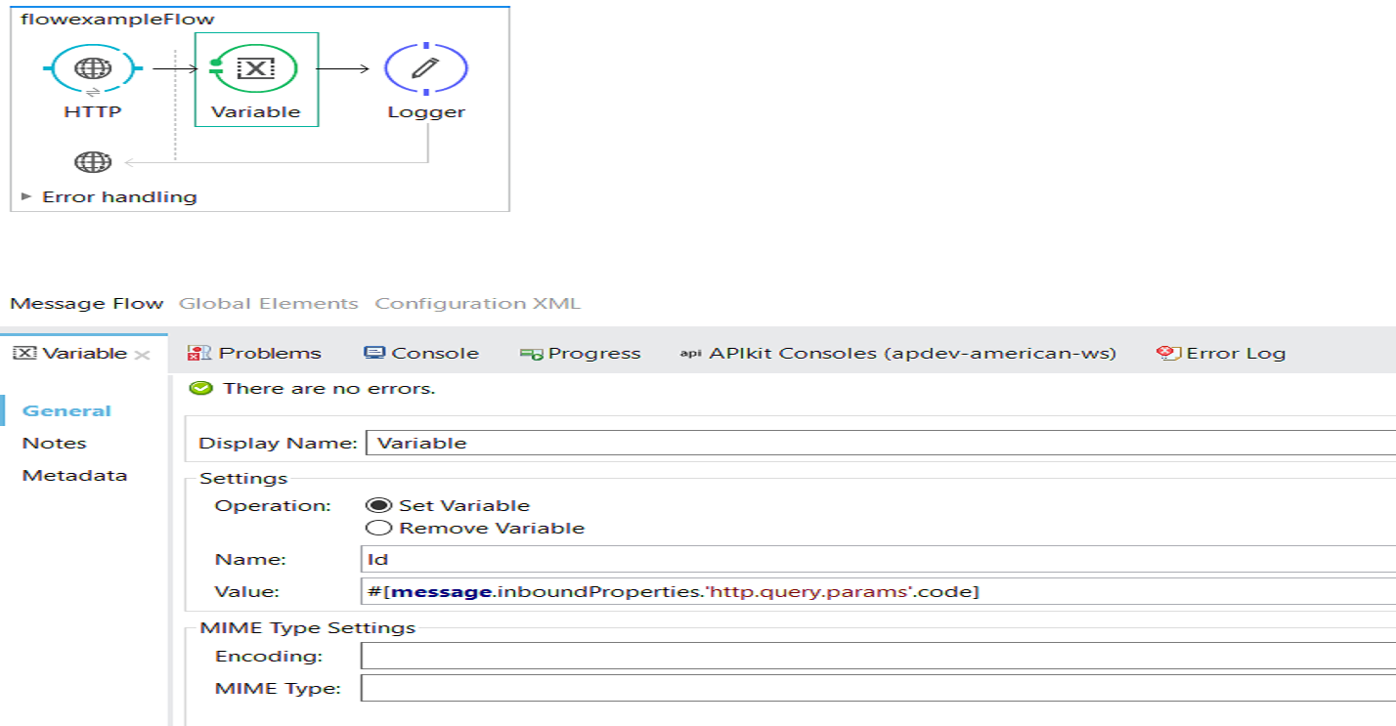
Task: Open the Notes section
Action: (55, 443)
